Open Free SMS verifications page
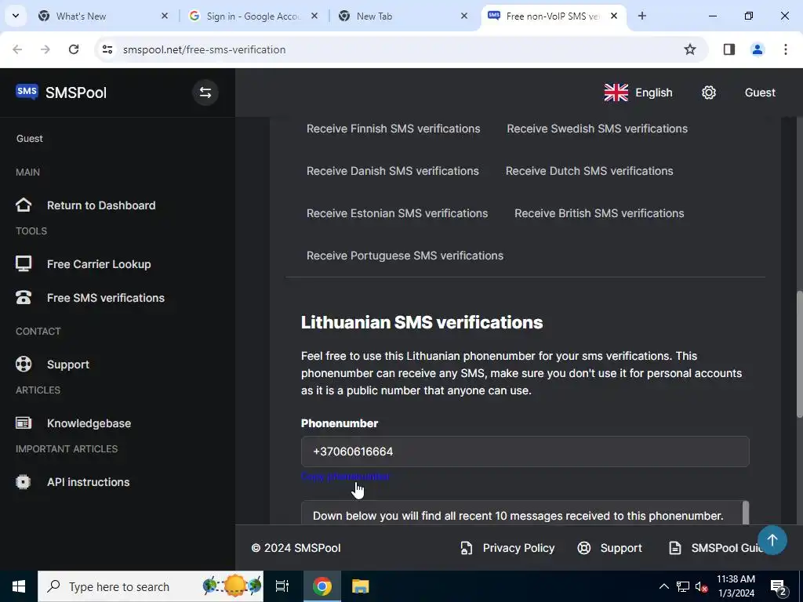 pos(106,298)
